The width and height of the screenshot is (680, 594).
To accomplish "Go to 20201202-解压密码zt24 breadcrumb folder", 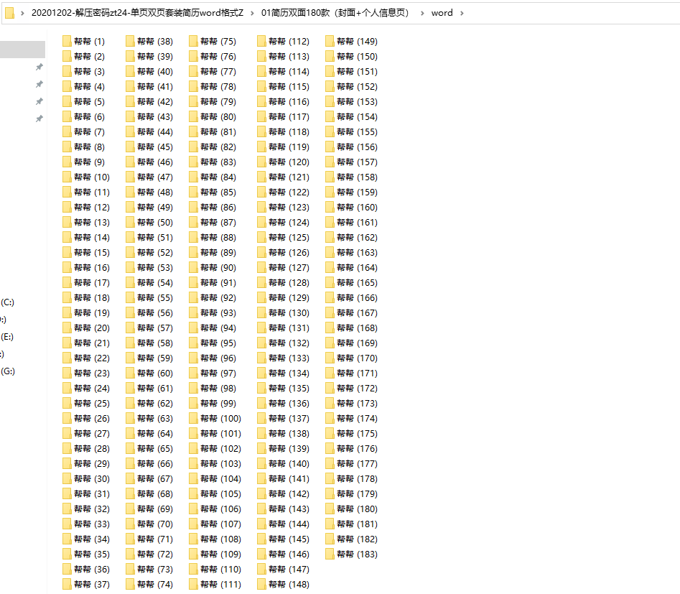I will click(x=137, y=13).
